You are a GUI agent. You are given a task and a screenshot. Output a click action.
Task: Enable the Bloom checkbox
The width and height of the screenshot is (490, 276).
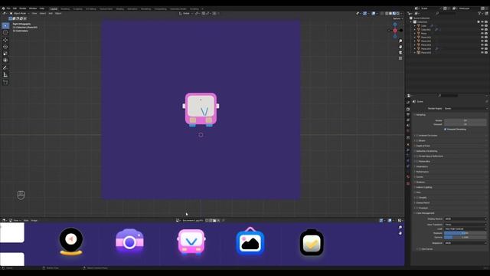pos(417,141)
